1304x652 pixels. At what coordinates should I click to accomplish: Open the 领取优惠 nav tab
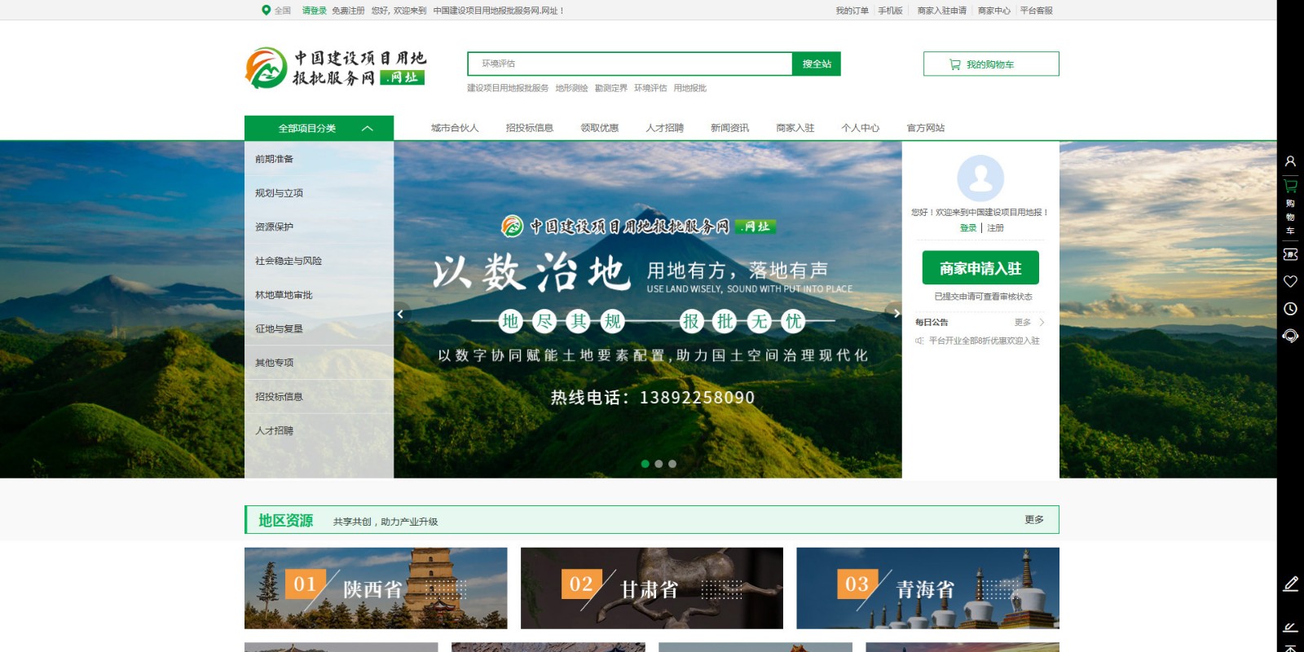[599, 128]
